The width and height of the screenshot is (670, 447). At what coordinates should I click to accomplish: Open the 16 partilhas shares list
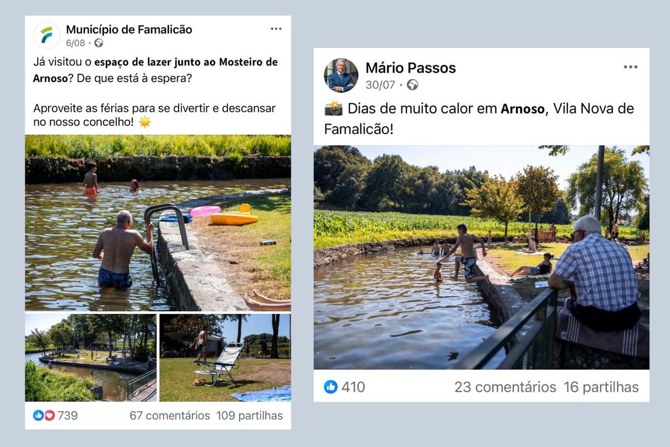pyautogui.click(x=601, y=387)
